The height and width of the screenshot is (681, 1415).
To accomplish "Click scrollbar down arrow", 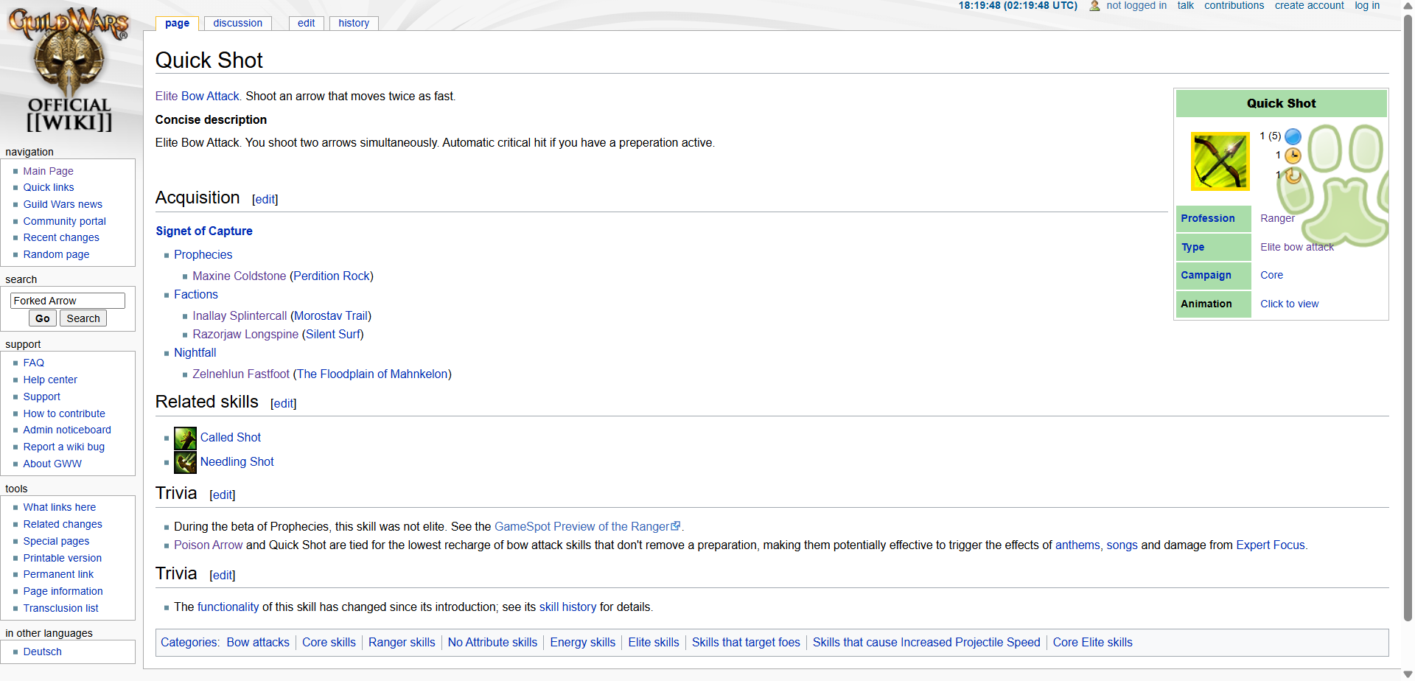I will click(x=1408, y=674).
